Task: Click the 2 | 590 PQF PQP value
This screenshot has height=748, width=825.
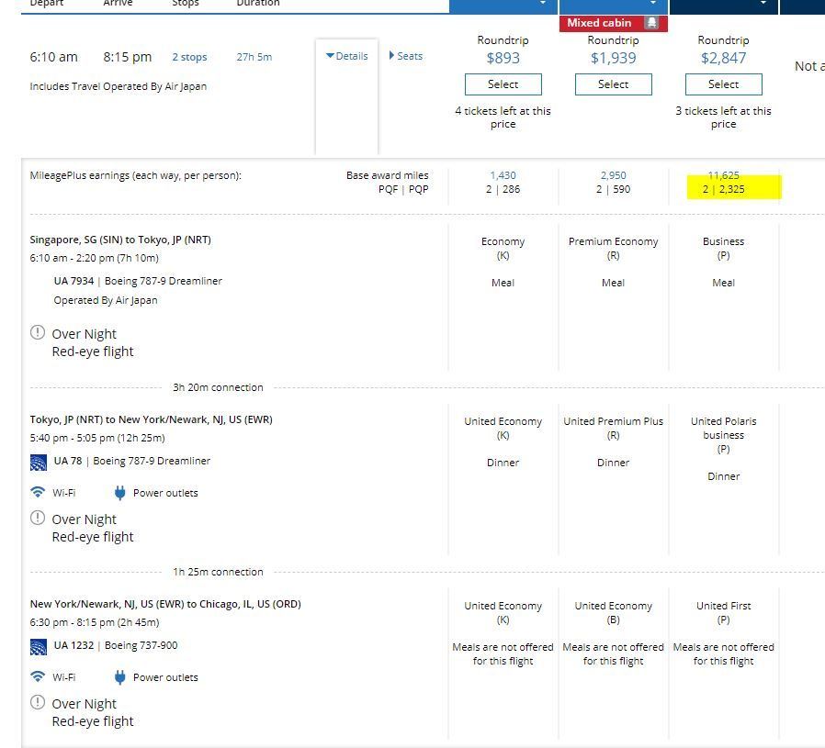Action: (x=614, y=189)
